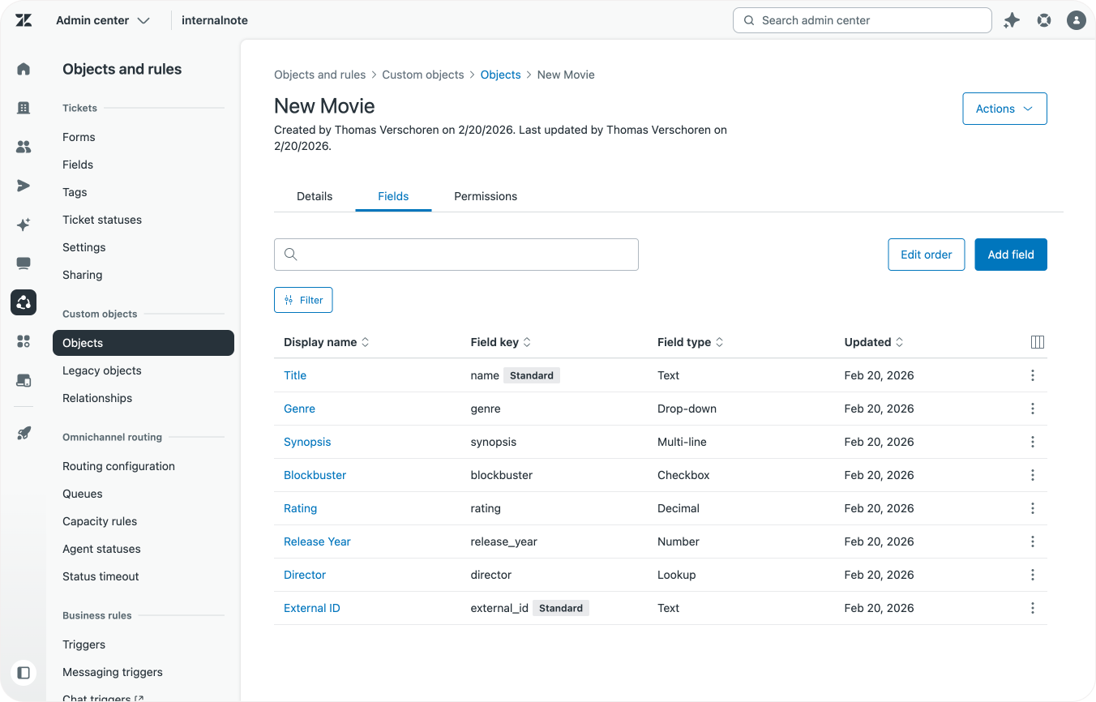Viewport: 1096px width, 702px height.
Task: Click the help lifebuoy icon in header
Action: pos(1044,20)
